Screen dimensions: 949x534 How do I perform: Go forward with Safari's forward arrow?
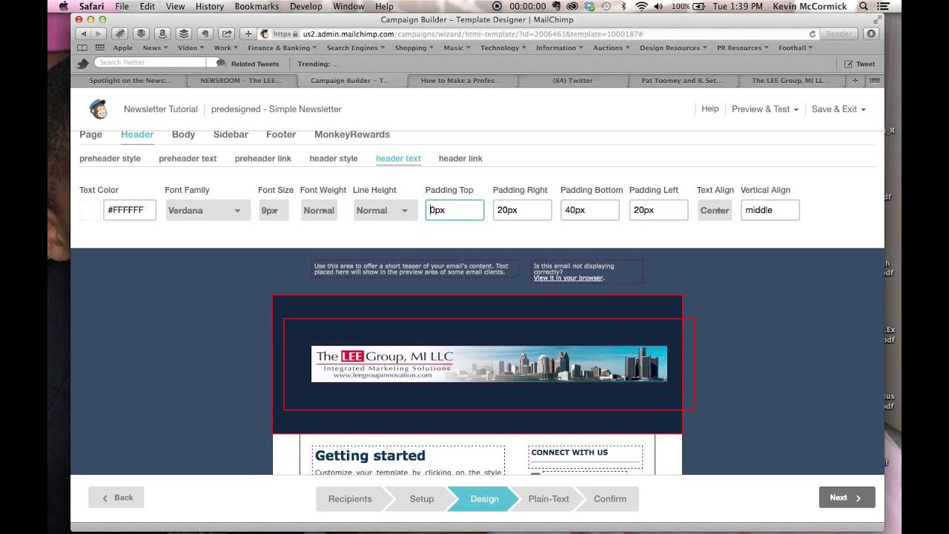pyautogui.click(x=98, y=34)
